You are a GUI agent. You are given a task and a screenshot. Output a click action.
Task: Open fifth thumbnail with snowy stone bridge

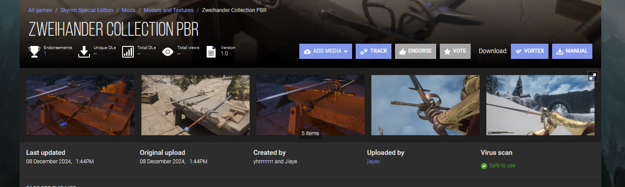540,105
